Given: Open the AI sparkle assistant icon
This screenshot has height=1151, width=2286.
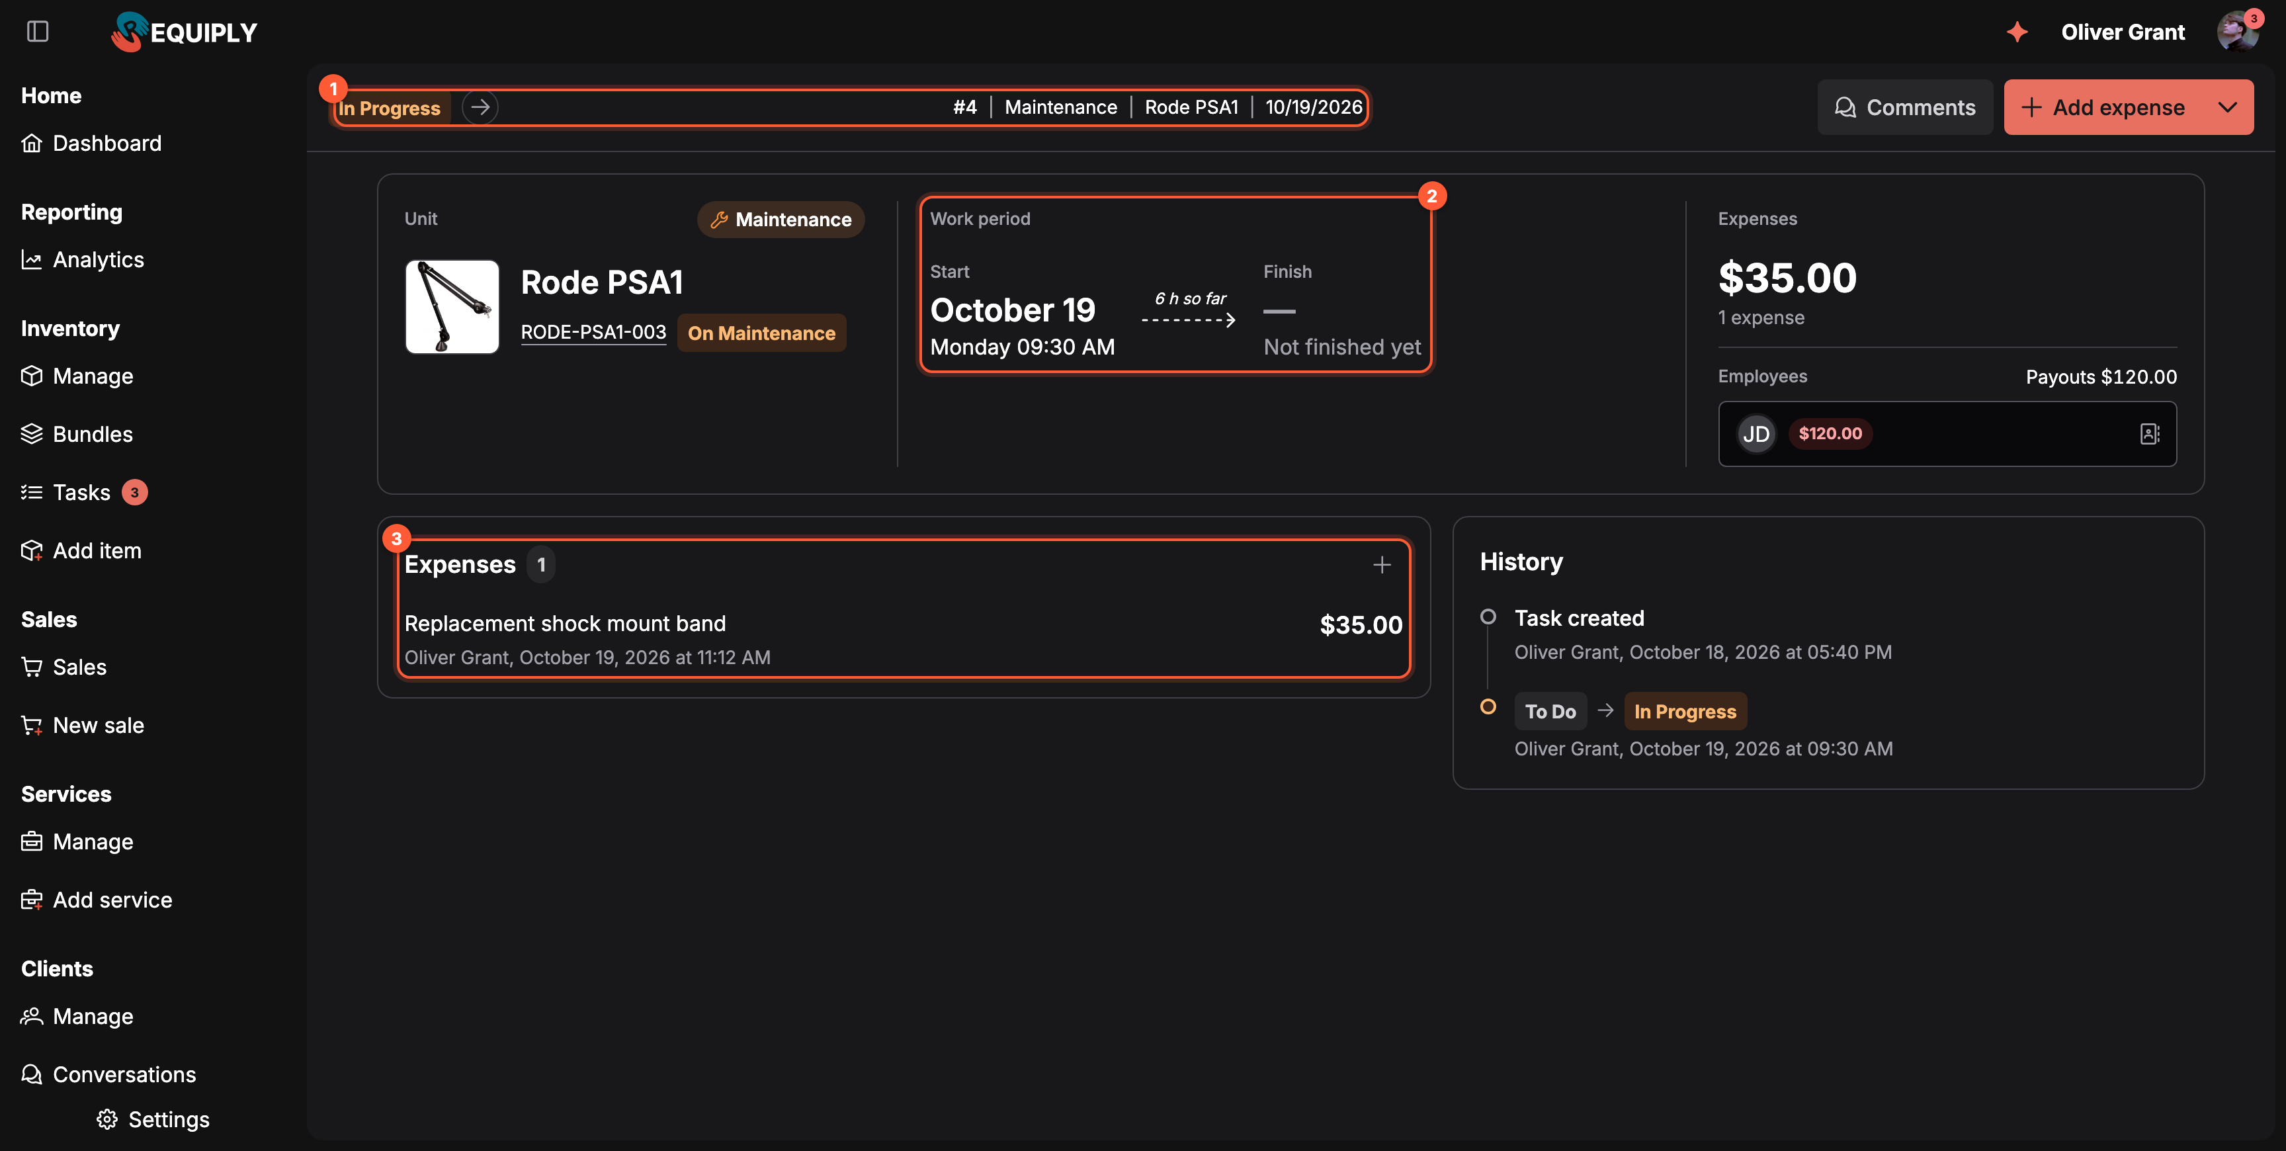Looking at the screenshot, I should pyautogui.click(x=2017, y=32).
